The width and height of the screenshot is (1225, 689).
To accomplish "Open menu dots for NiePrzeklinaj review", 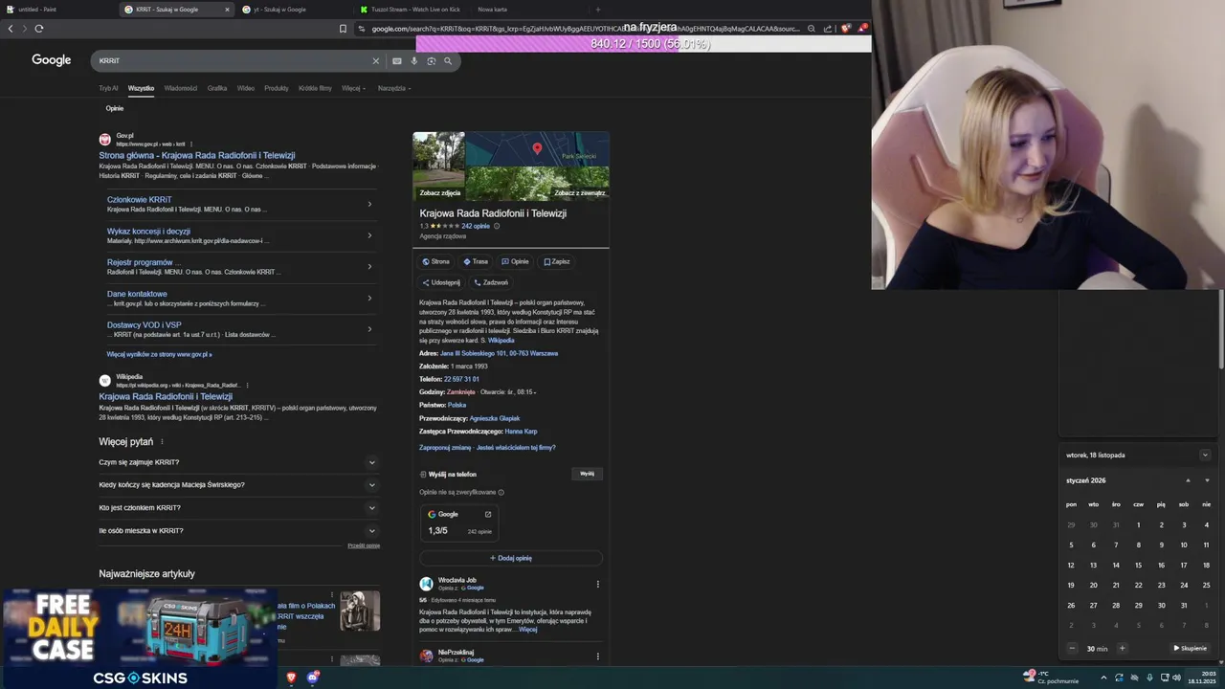I will [x=598, y=656].
